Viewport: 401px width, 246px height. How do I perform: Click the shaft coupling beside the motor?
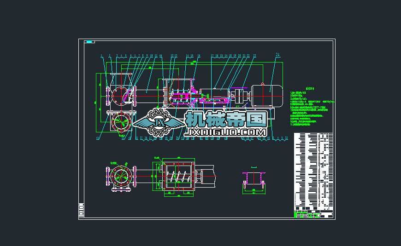tap(239, 96)
